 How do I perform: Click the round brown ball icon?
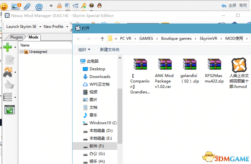(x=91, y=5)
